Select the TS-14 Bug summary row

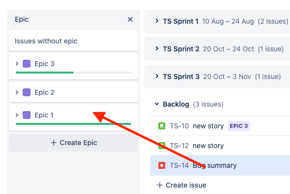coord(220,165)
